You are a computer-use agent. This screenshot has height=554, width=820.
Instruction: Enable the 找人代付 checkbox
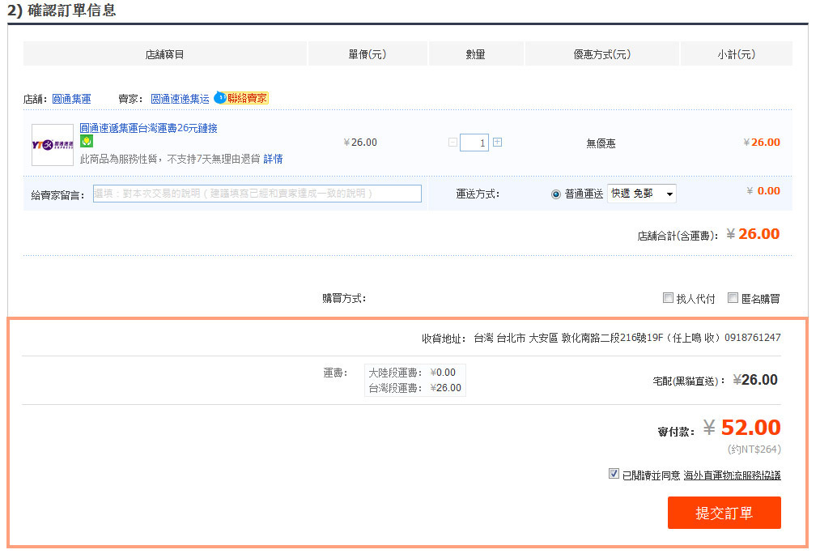668,298
